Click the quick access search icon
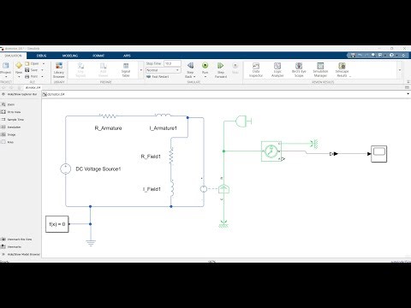The height and width of the screenshot is (308, 411). click(x=373, y=55)
